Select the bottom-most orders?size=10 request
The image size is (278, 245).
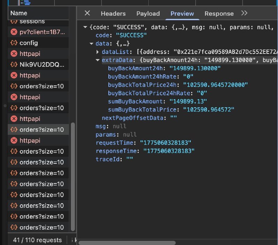[41, 227]
